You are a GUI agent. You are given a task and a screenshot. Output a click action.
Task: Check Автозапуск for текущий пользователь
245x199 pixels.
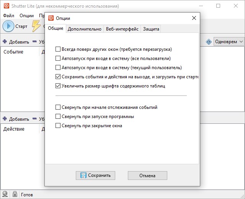pos(58,68)
